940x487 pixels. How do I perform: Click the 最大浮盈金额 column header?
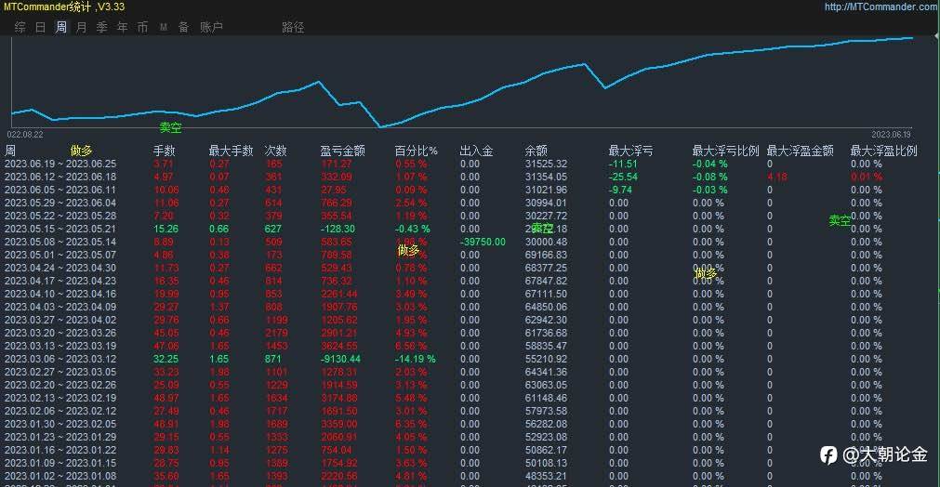[801, 151]
